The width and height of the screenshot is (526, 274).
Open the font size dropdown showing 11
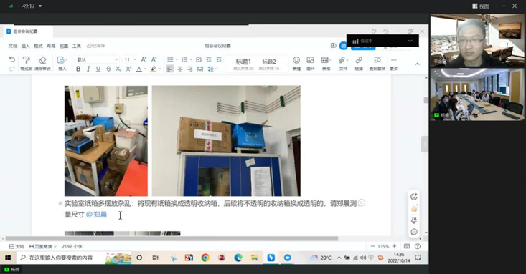[x=130, y=59]
